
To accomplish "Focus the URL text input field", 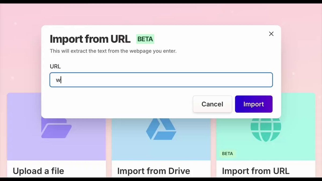I will click(x=161, y=80).
